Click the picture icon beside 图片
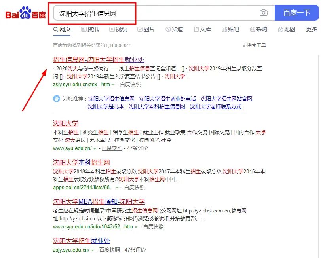 tap(140, 29)
